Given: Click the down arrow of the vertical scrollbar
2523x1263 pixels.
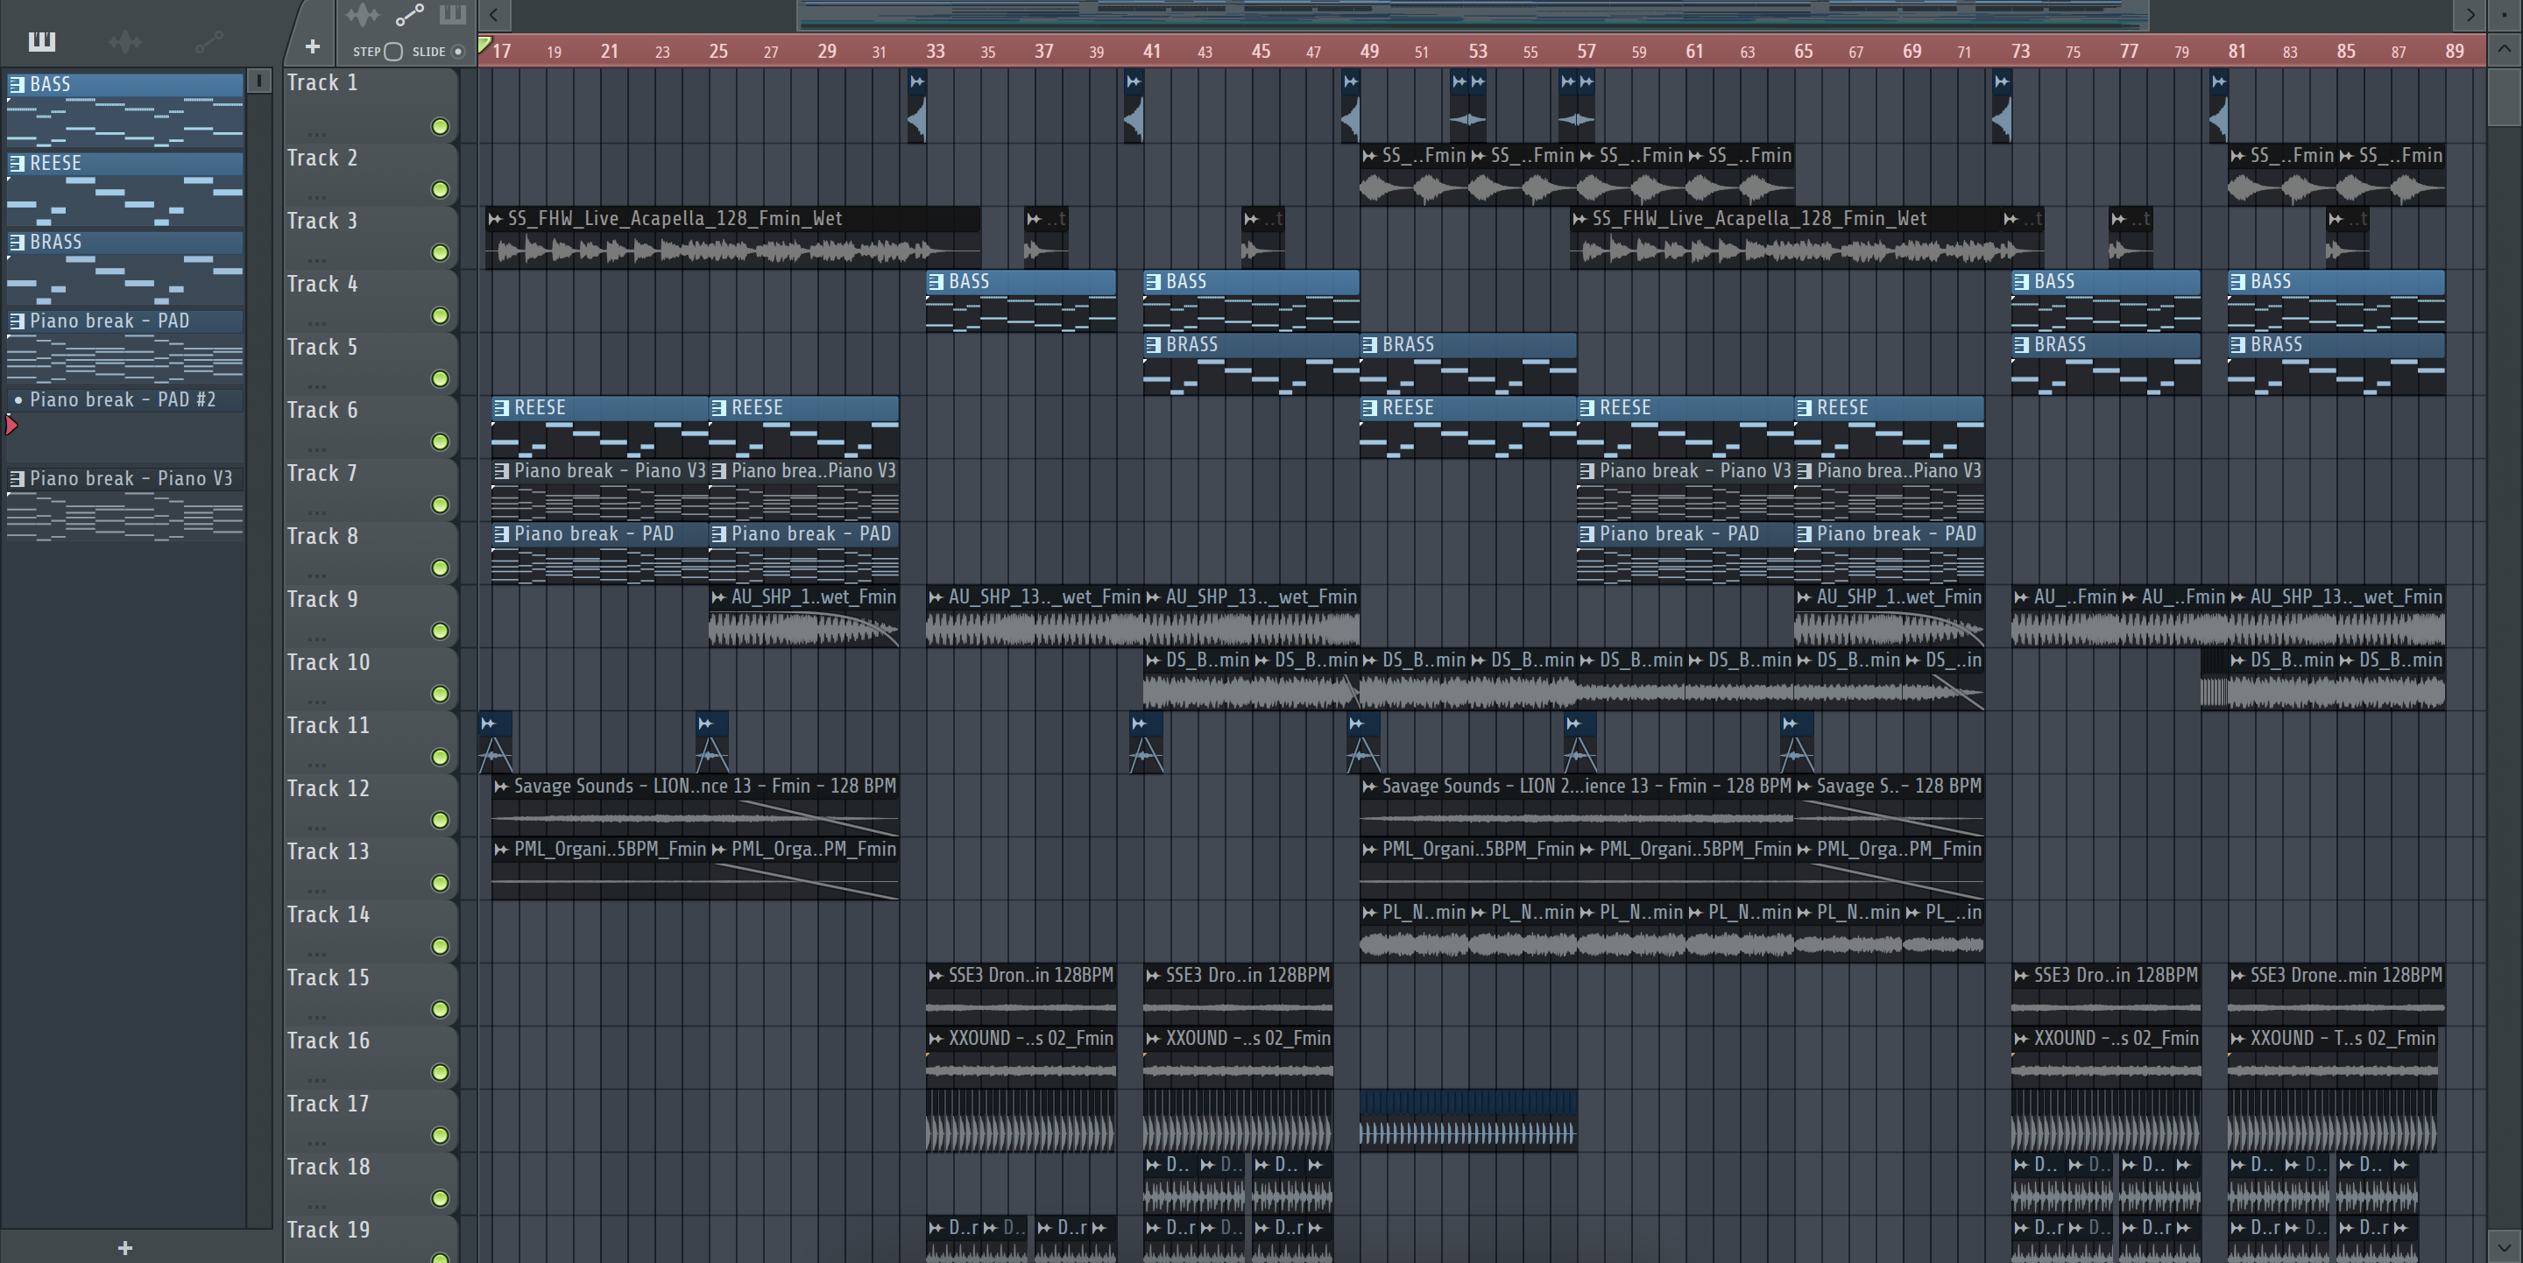Looking at the screenshot, I should pos(2505,1247).
